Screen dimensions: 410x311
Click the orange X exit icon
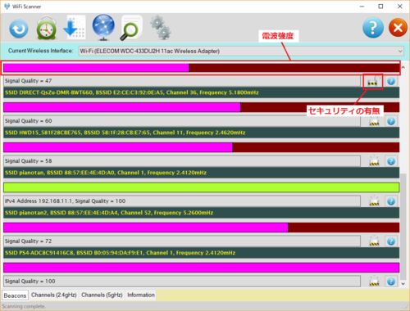point(398,28)
